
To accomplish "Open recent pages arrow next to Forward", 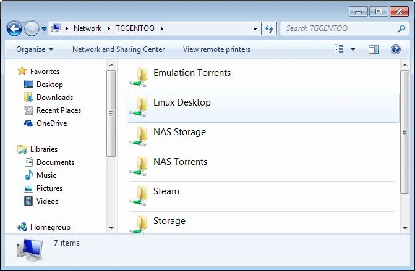I will point(45,28).
